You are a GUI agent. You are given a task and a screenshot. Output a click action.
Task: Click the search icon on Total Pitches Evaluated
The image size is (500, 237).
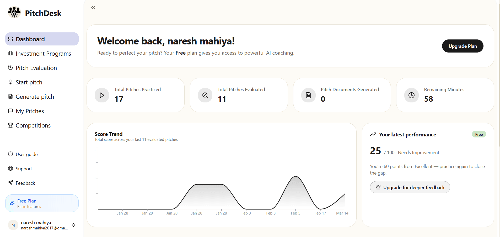tap(205, 95)
